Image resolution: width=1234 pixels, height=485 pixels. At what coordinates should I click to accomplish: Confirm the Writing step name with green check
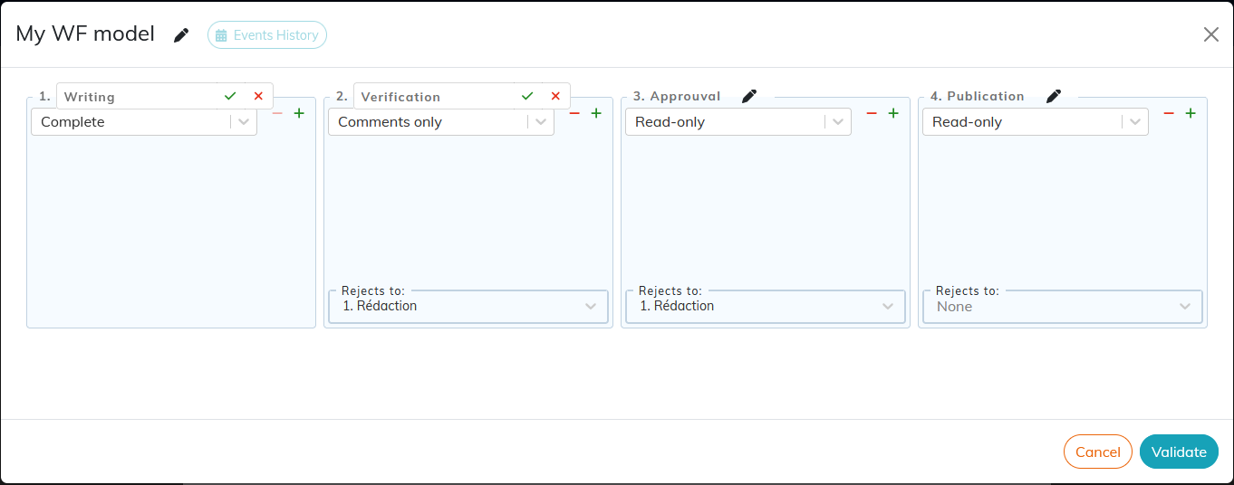230,96
